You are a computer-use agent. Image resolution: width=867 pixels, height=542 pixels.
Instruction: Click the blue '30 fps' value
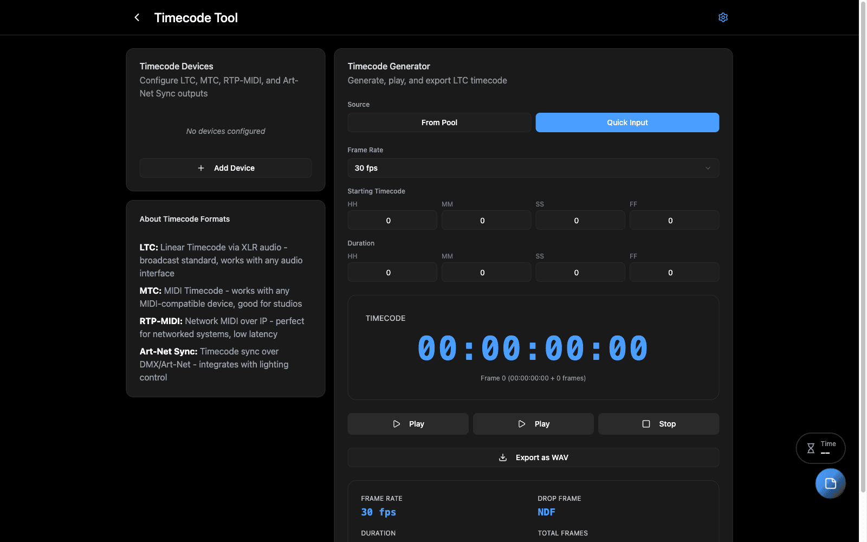[x=378, y=512]
